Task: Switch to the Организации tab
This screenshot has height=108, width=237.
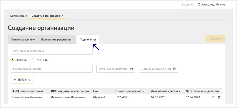Action: 19,16
